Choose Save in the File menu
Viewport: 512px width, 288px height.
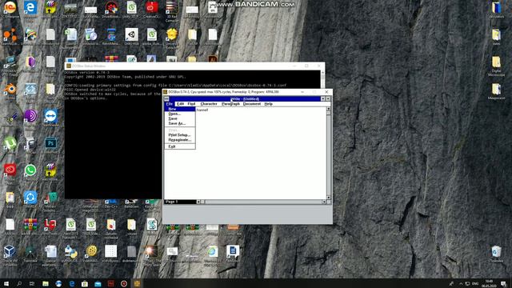coord(179,119)
